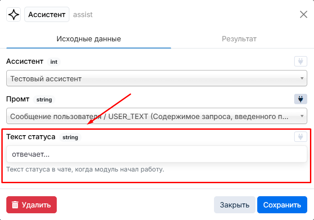Image resolution: width=314 pixels, height=220 pixels.
Task: Toggle variable plug icon for Промт field
Action: coord(300,99)
